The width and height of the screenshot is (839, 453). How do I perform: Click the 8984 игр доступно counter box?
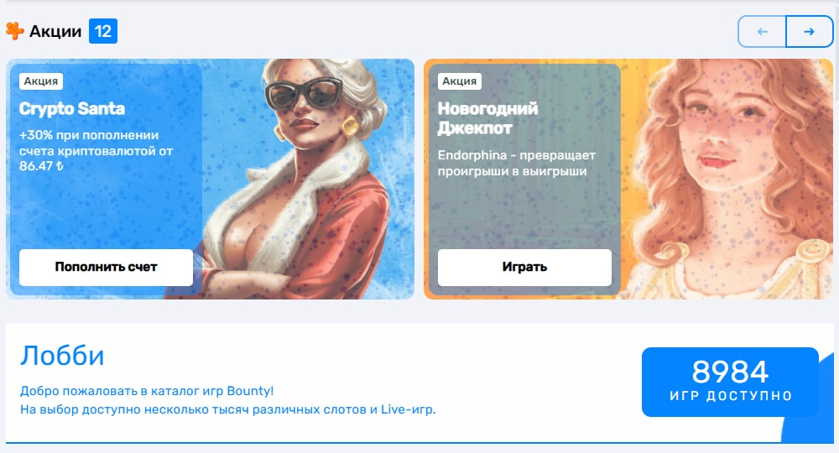pyautogui.click(x=730, y=382)
